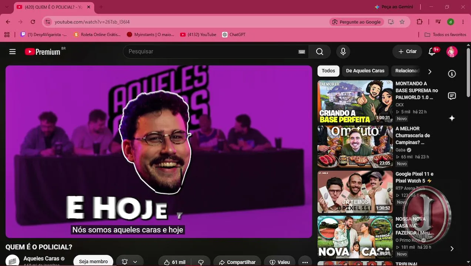Like the video with 61 mil
The height and width of the screenshot is (266, 471).
click(174, 262)
